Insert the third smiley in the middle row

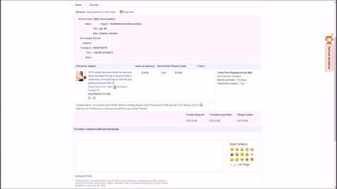pos(242,154)
